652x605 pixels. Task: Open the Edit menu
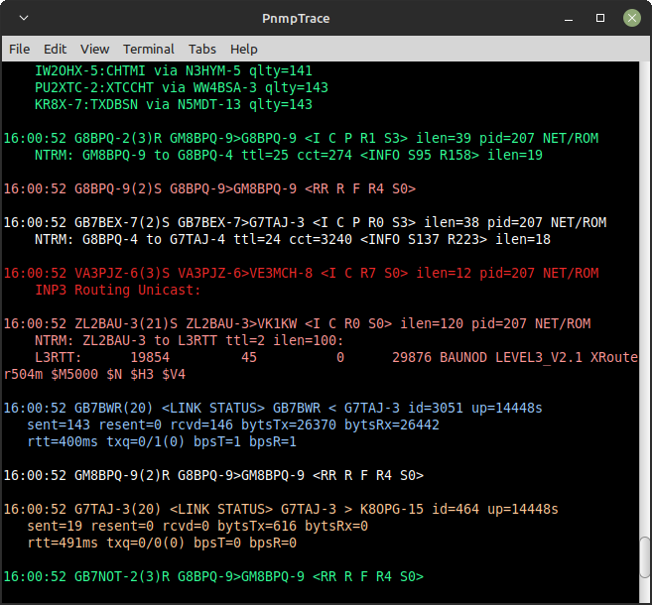pos(55,49)
